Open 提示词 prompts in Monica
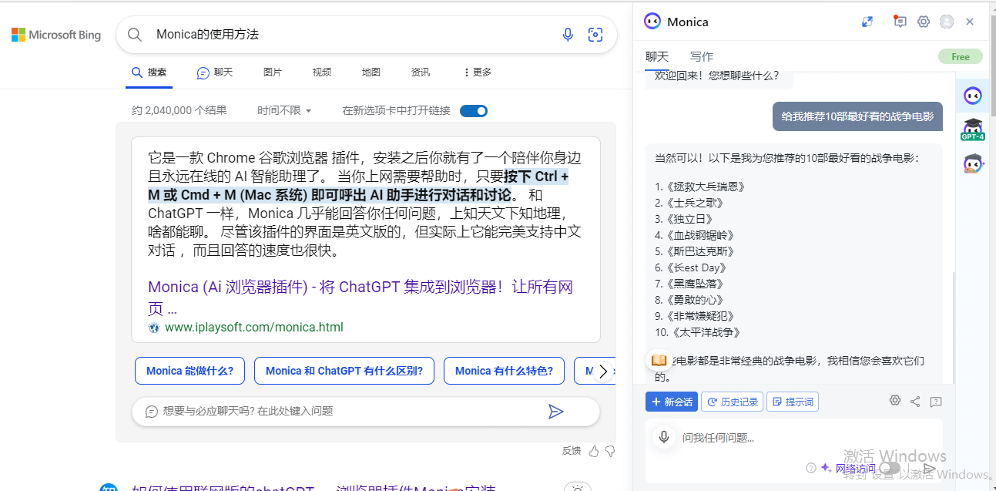The image size is (996, 491). 793,402
